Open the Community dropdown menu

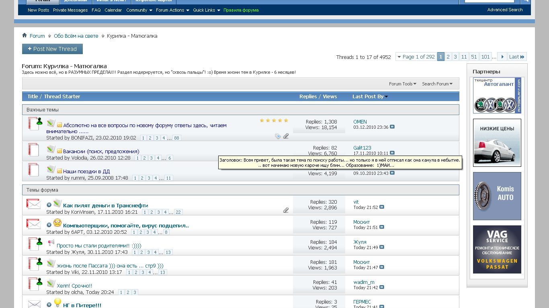pyautogui.click(x=139, y=10)
